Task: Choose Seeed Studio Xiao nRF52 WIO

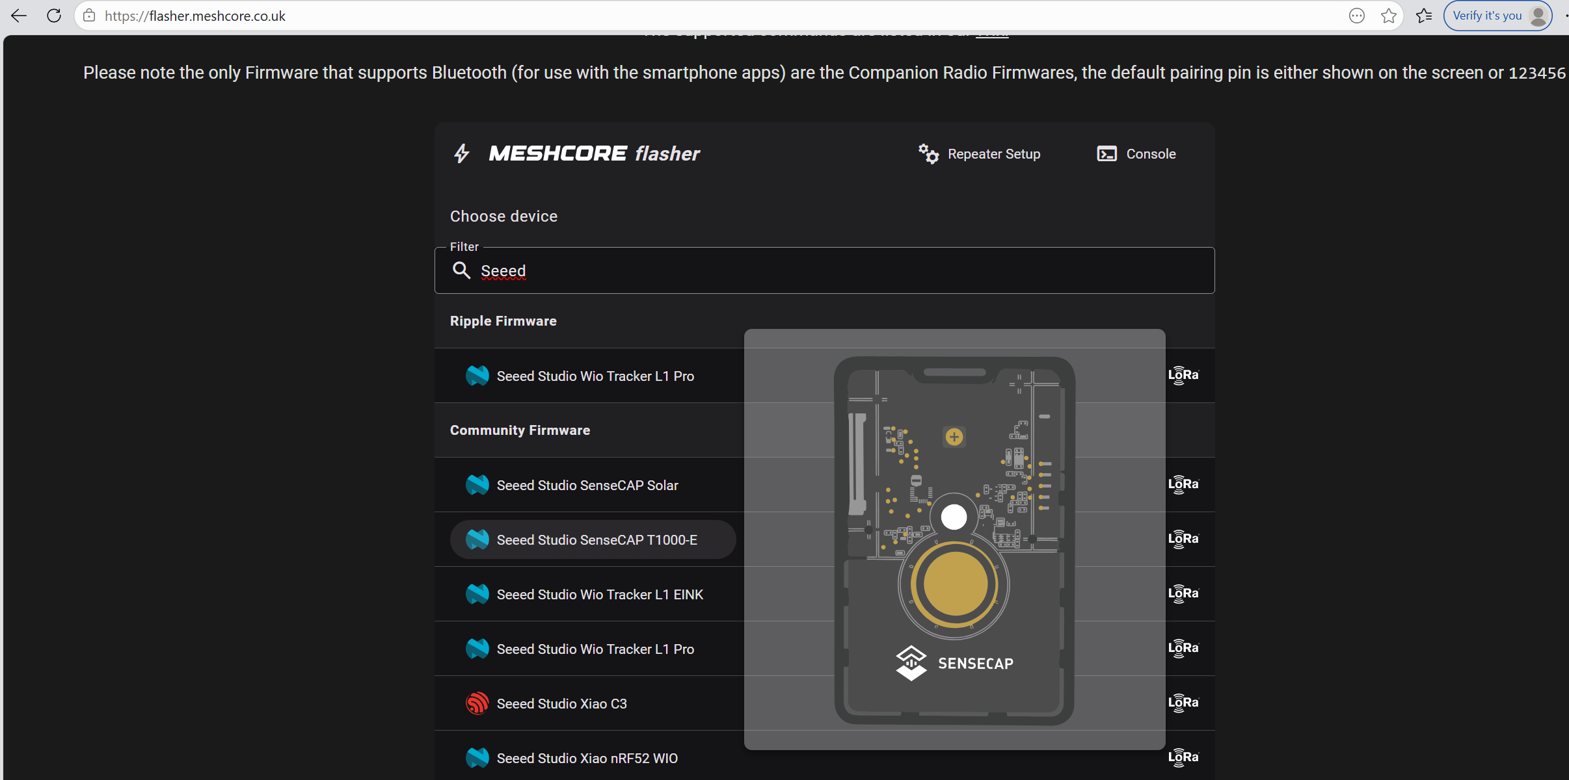Action: pyautogui.click(x=587, y=758)
